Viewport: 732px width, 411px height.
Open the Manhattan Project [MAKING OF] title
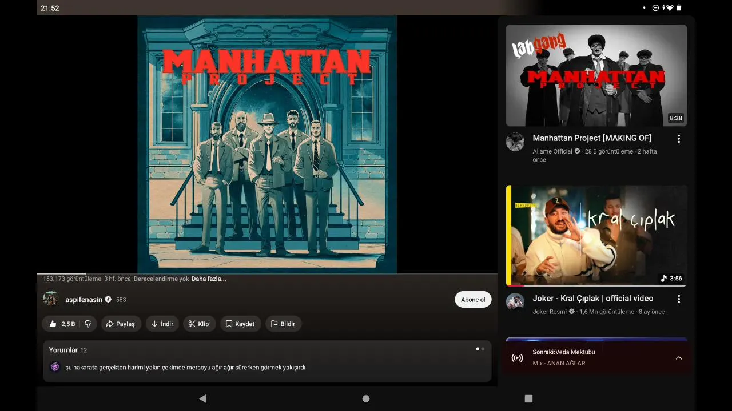tap(592, 138)
